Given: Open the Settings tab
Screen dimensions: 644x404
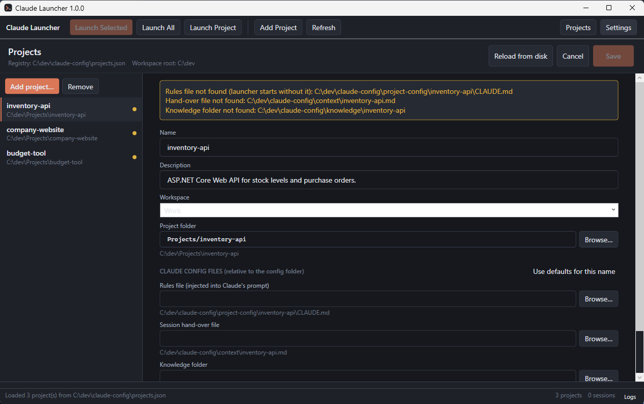Looking at the screenshot, I should [x=619, y=28].
